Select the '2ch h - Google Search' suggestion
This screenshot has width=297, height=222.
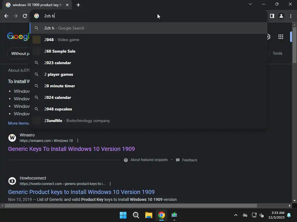click(148, 28)
